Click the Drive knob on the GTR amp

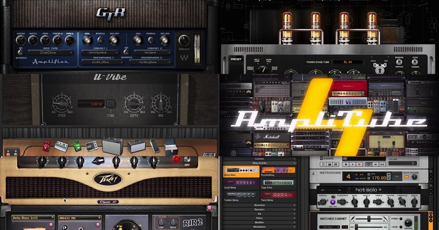click(x=20, y=40)
